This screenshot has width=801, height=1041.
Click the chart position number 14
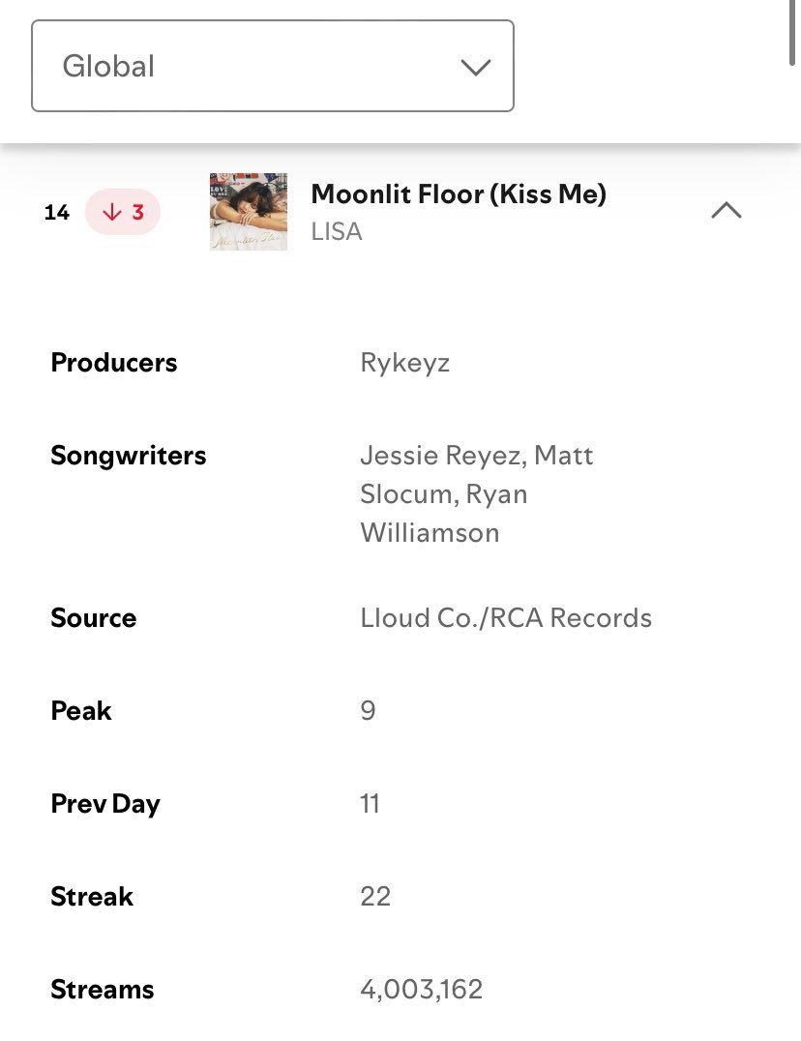(x=57, y=213)
